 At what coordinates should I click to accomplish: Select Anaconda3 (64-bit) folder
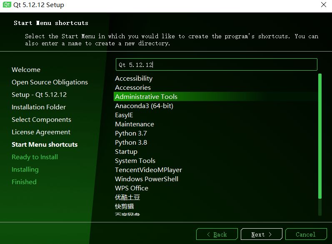pyautogui.click(x=216, y=106)
